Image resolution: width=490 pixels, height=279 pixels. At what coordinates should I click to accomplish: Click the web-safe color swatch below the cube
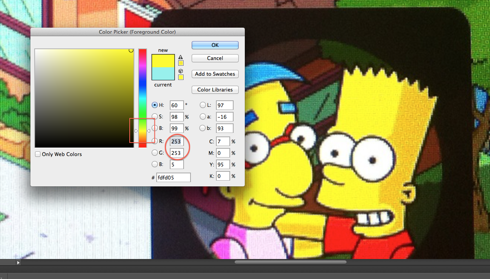click(x=181, y=77)
